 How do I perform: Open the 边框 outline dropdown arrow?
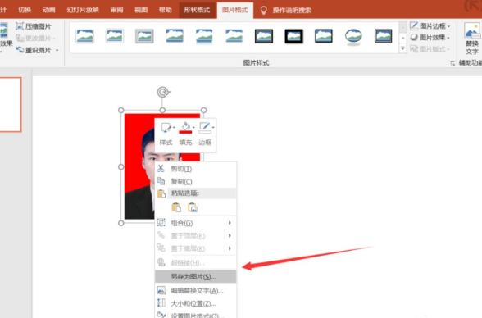[x=213, y=128]
